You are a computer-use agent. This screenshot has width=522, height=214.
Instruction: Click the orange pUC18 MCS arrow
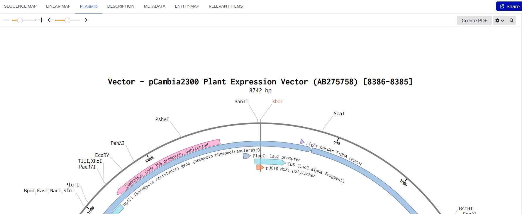pos(260,167)
